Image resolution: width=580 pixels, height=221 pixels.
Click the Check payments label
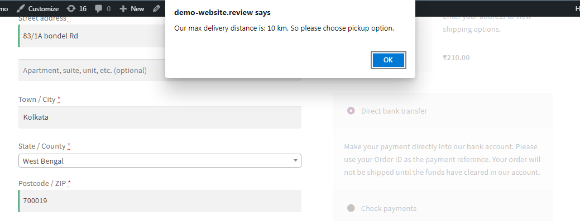point(389,208)
